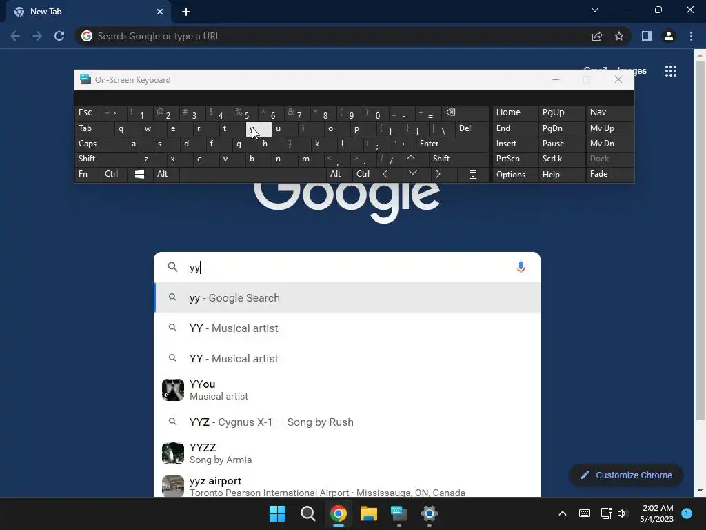The width and height of the screenshot is (706, 530).
Task: Choose 'yy - Google Search' suggestion
Action: (x=347, y=298)
